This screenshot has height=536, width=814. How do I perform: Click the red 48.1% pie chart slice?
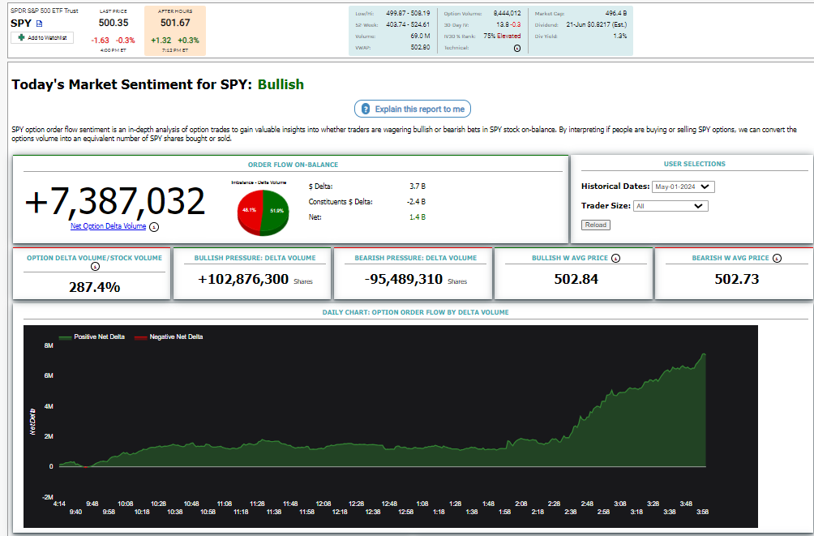coord(250,210)
